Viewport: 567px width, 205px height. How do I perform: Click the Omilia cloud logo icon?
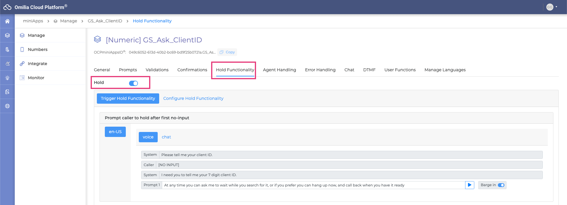coord(7,7)
